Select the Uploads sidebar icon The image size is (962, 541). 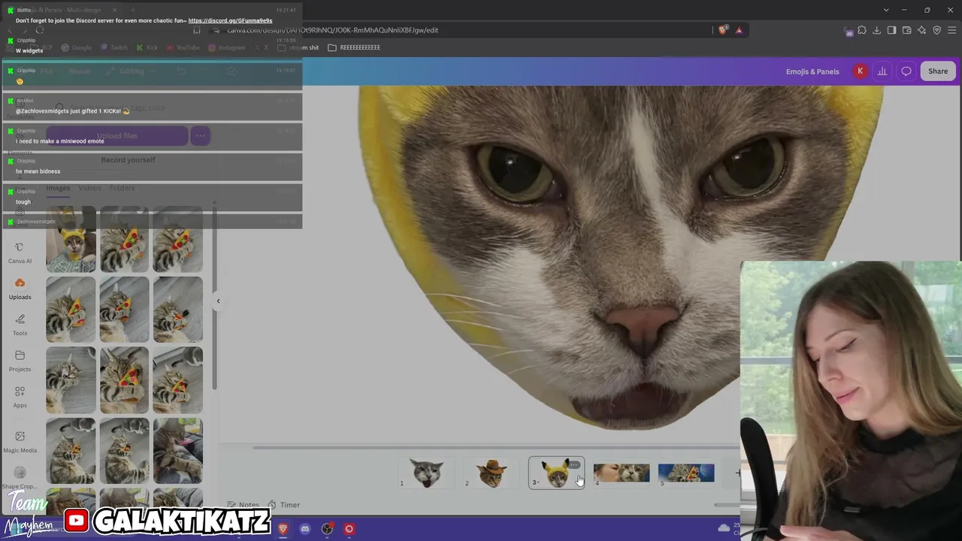20,289
